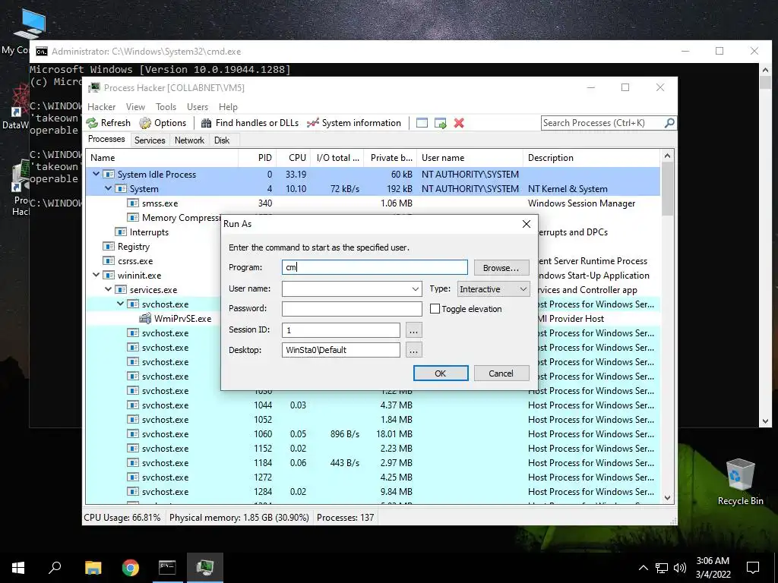Click the Password input field
The width and height of the screenshot is (778, 583).
[x=352, y=308]
